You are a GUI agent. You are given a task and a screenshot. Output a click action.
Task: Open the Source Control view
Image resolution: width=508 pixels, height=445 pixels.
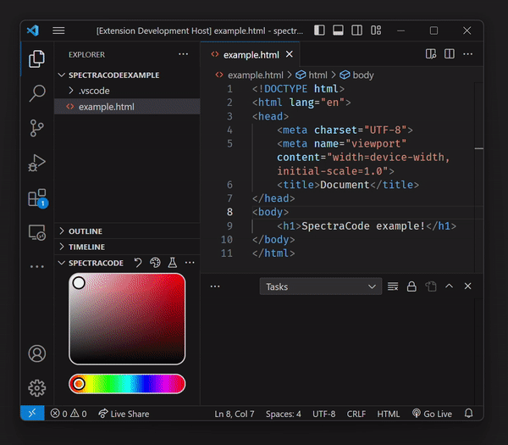[37, 128]
